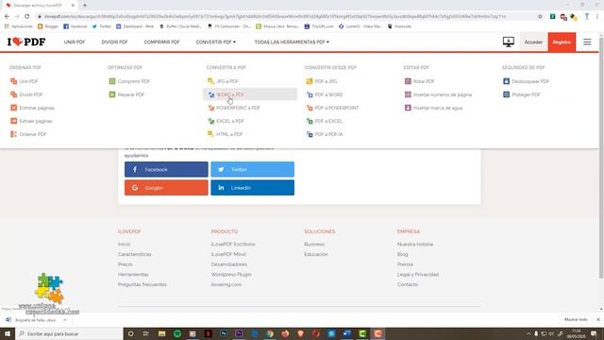The image size is (604, 340).
Task: Share on Facebook button
Action: pos(166,169)
